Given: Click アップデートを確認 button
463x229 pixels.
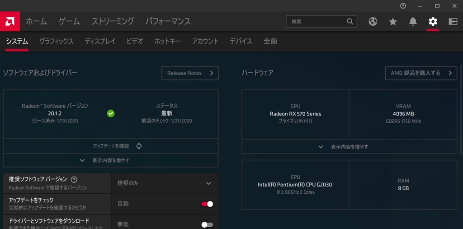Looking at the screenshot, I should point(111,146).
